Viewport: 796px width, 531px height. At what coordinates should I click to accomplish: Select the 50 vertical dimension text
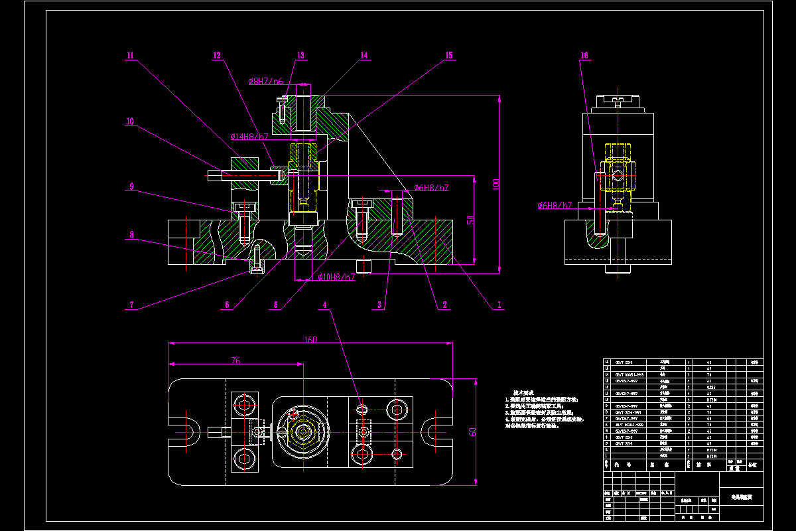pyautogui.click(x=470, y=220)
